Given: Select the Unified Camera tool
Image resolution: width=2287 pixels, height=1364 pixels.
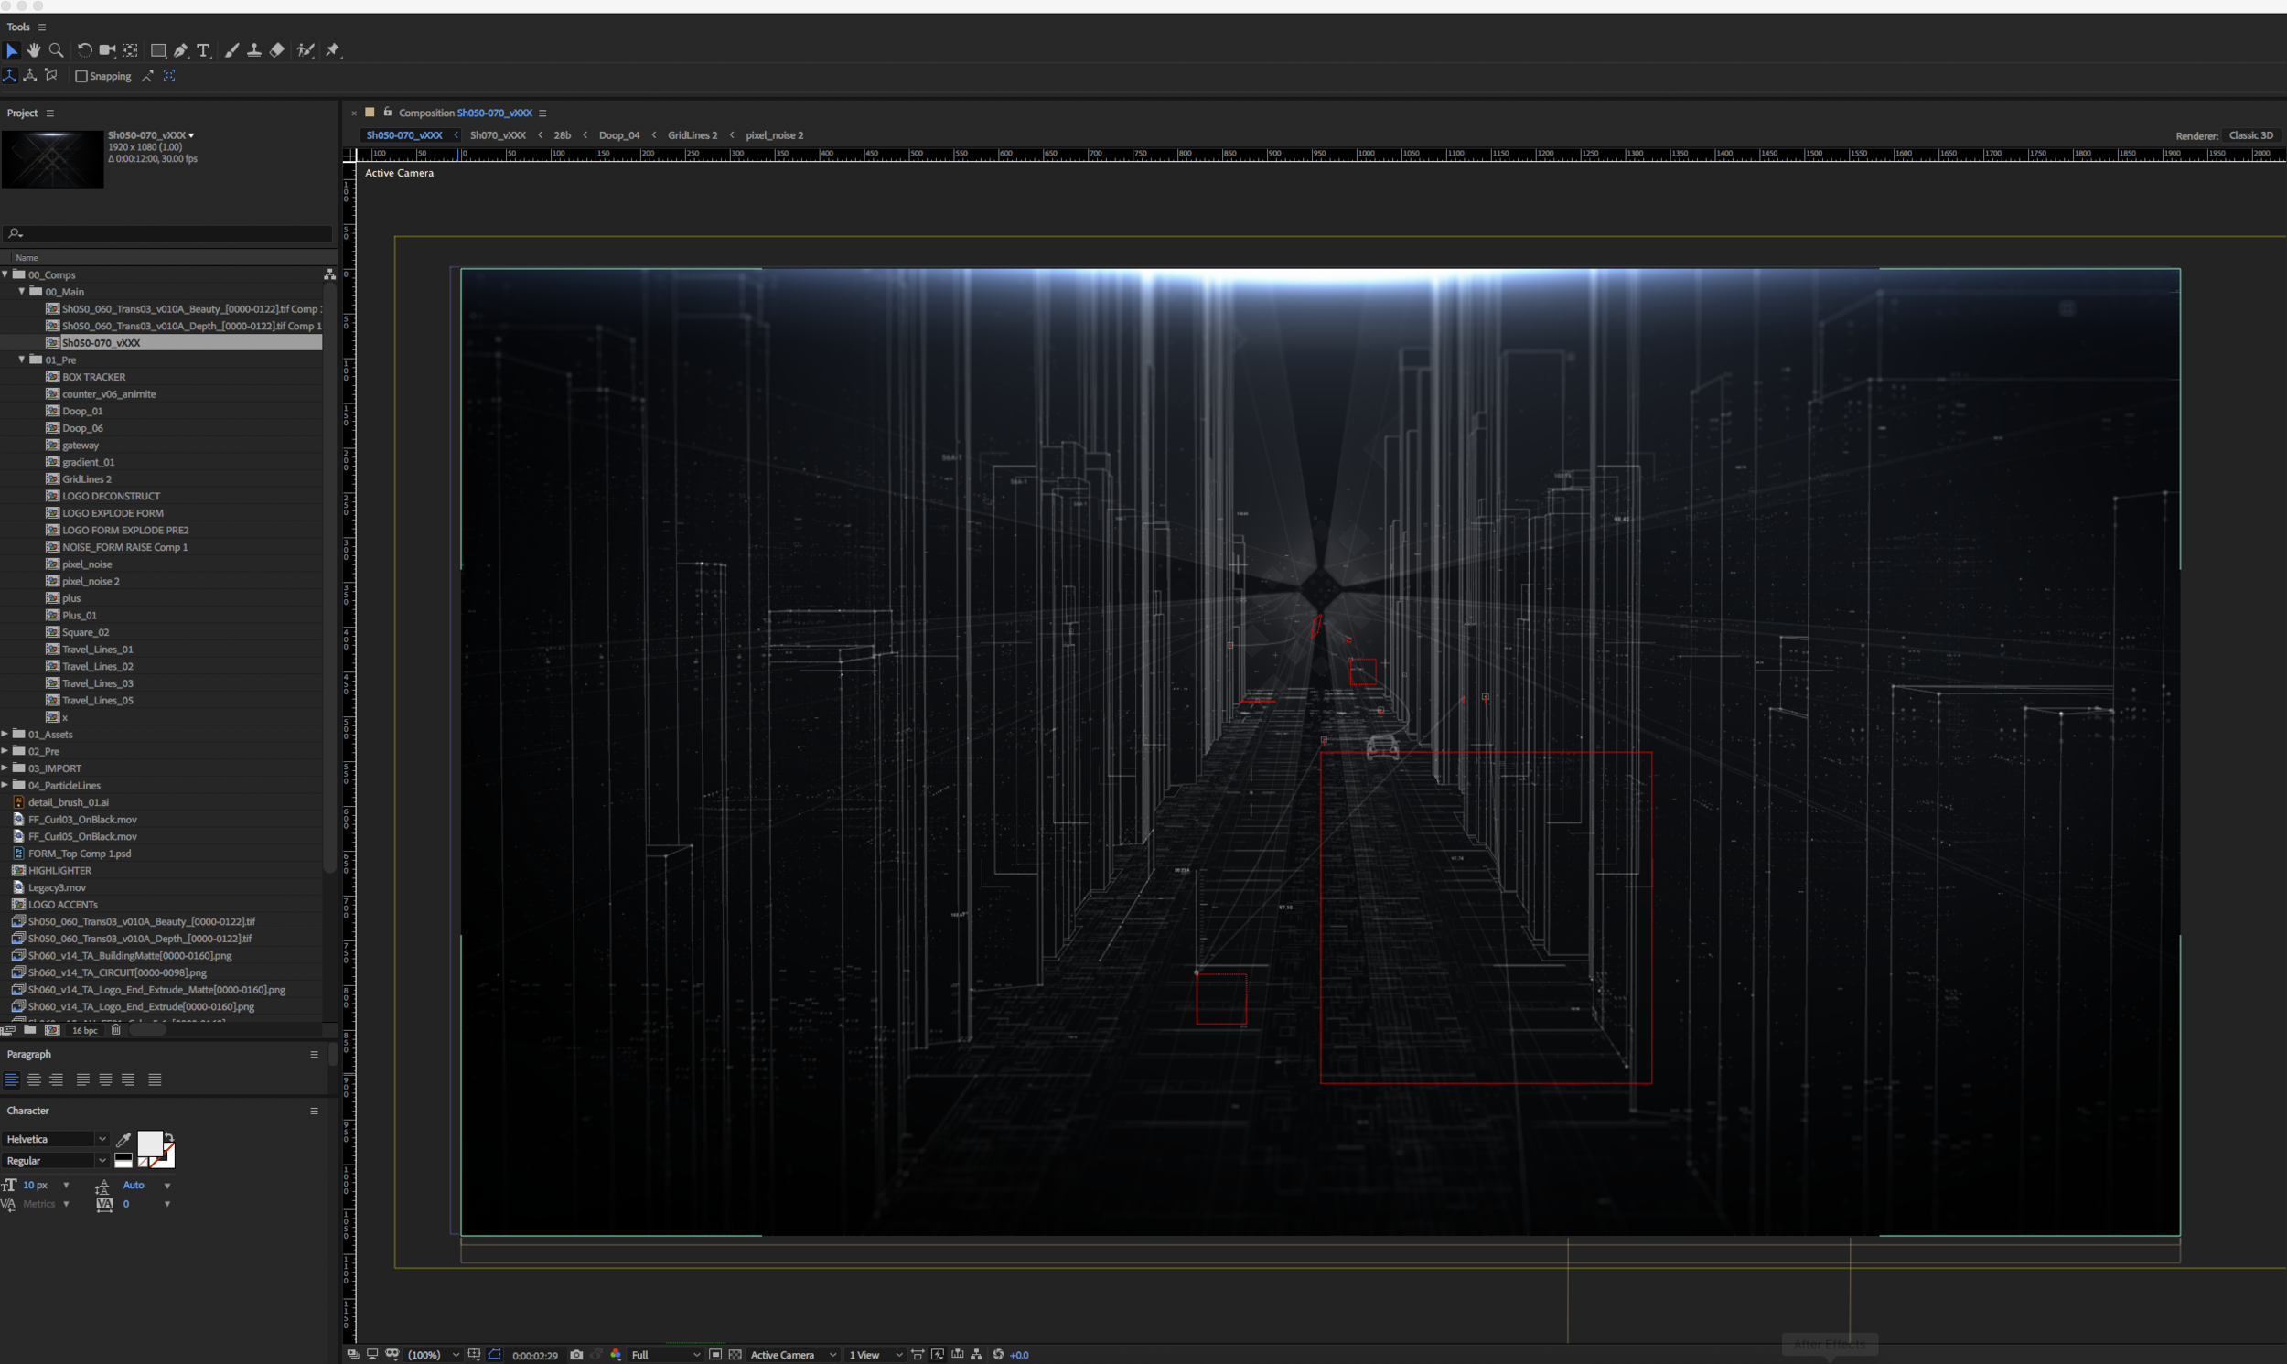Looking at the screenshot, I should point(108,50).
